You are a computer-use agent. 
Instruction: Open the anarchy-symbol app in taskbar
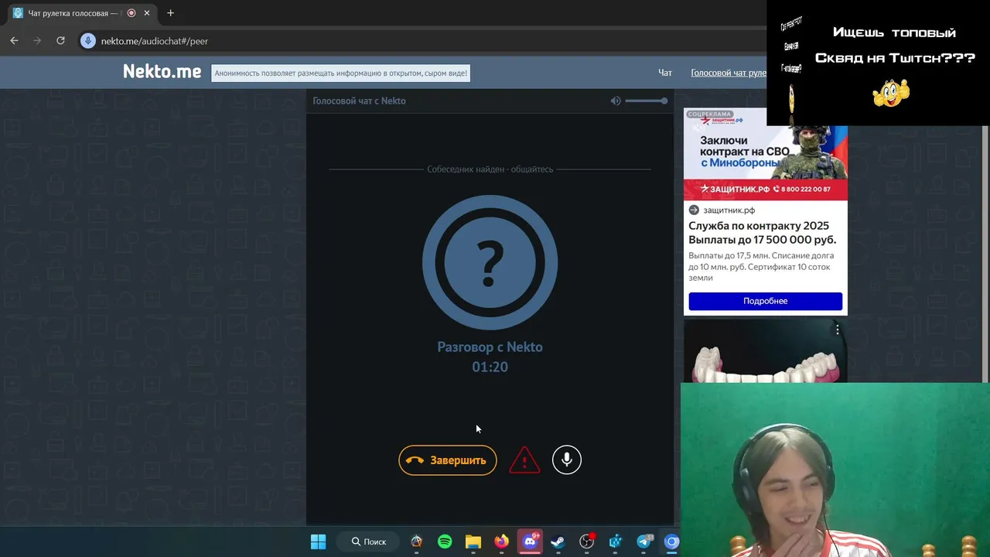coord(416,542)
